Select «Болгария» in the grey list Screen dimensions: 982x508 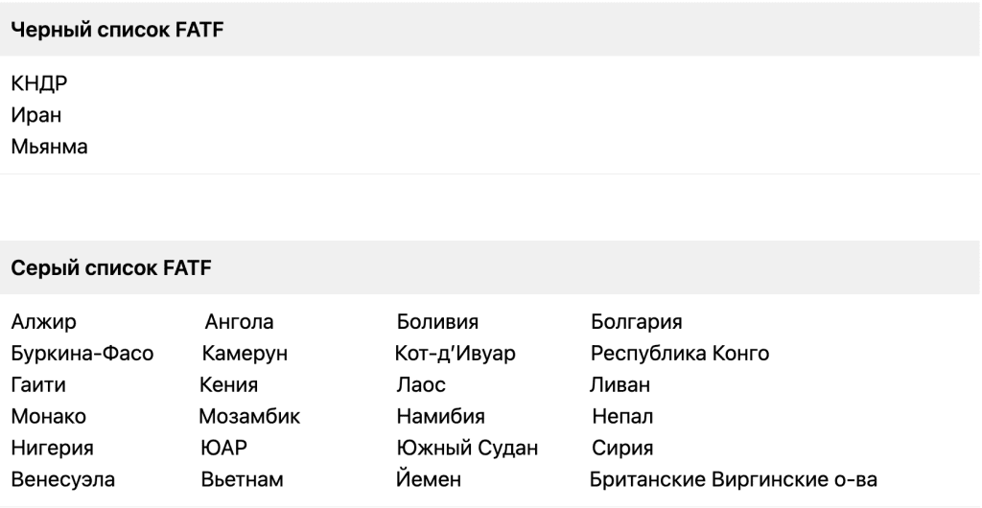click(636, 322)
